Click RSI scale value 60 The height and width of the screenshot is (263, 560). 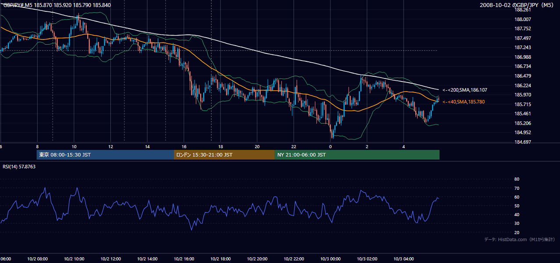click(517, 197)
